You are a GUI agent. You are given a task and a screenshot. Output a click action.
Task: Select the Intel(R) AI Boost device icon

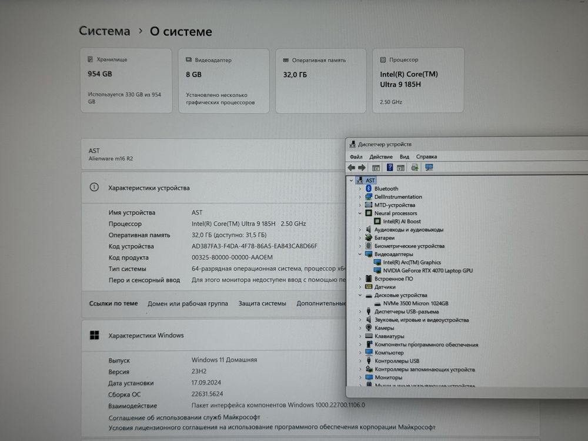point(377,221)
